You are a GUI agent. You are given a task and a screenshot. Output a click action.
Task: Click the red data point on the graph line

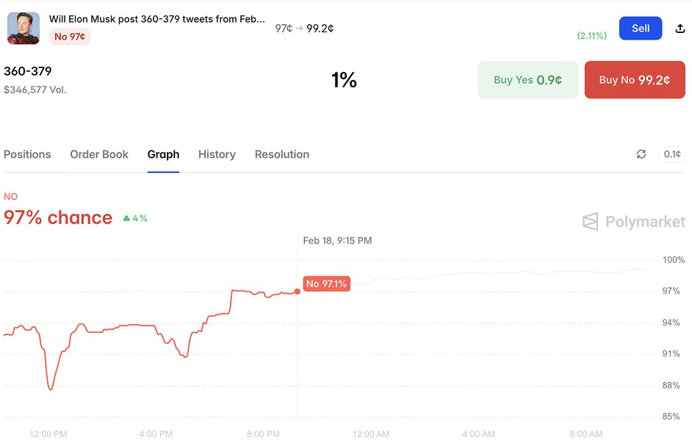click(x=298, y=291)
